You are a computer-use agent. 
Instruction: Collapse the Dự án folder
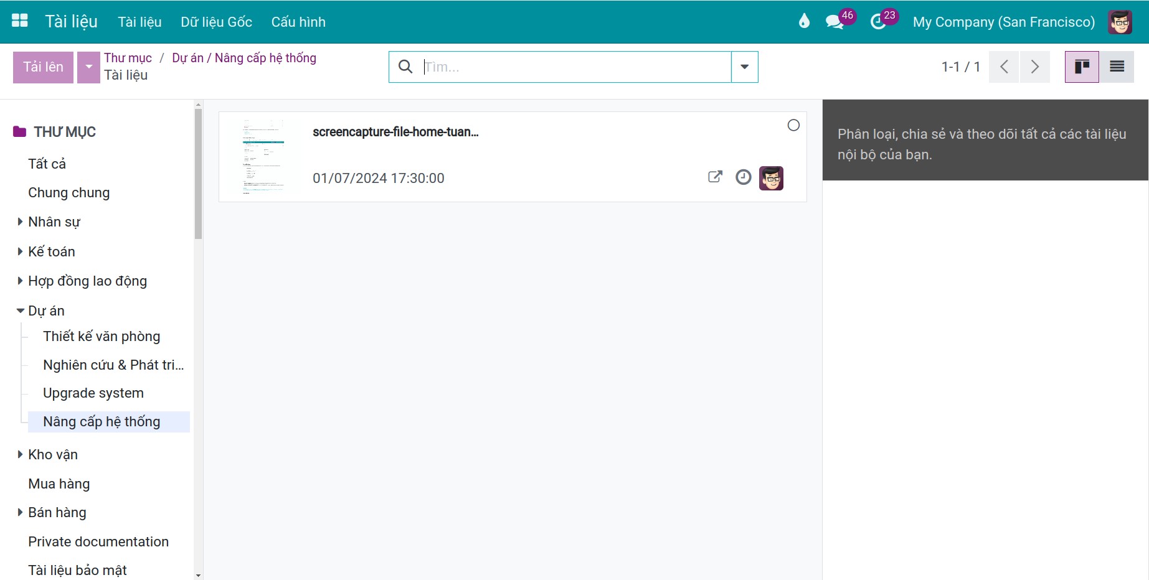20,311
